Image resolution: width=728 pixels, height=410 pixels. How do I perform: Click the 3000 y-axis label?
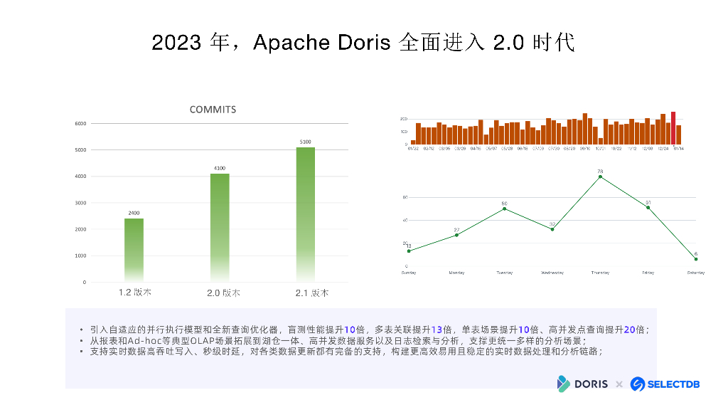tap(80, 203)
